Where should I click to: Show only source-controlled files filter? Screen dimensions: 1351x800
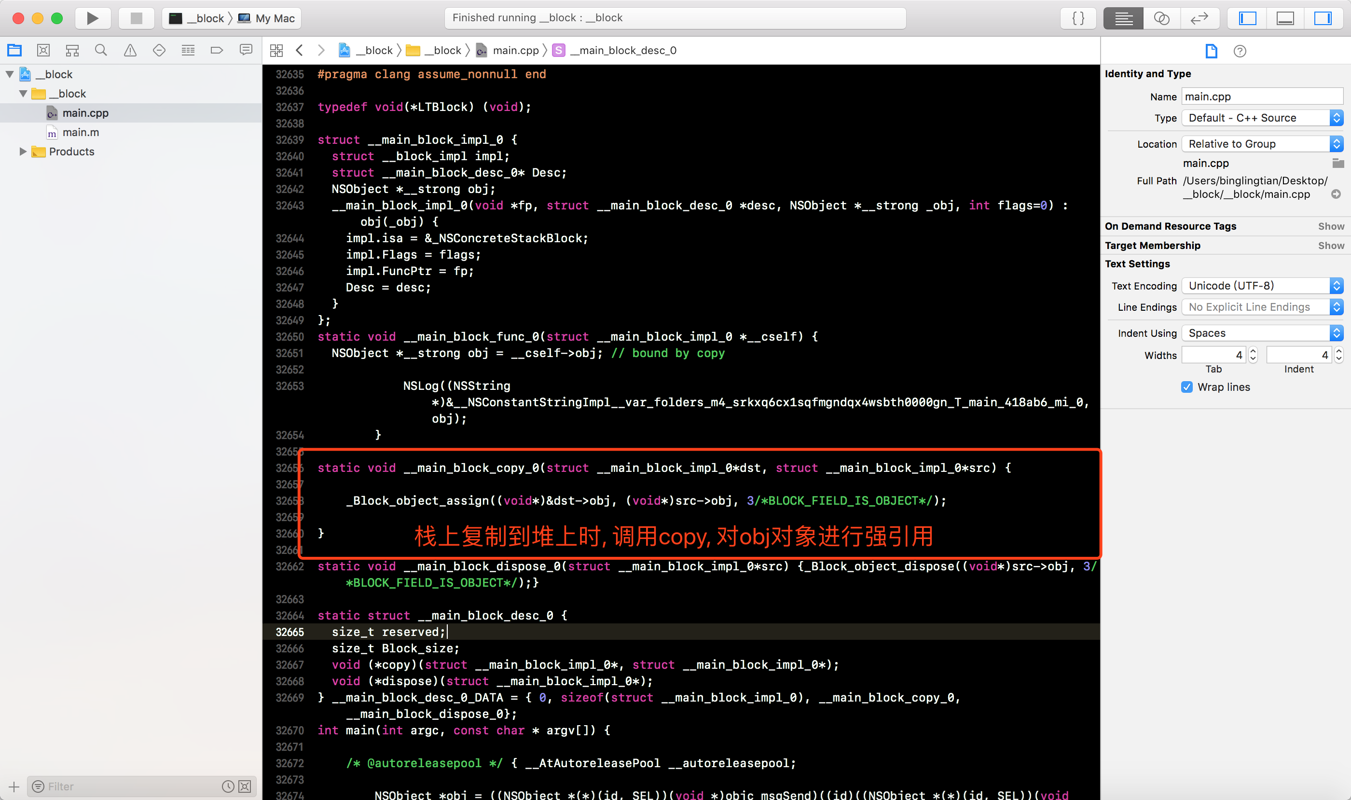(245, 786)
